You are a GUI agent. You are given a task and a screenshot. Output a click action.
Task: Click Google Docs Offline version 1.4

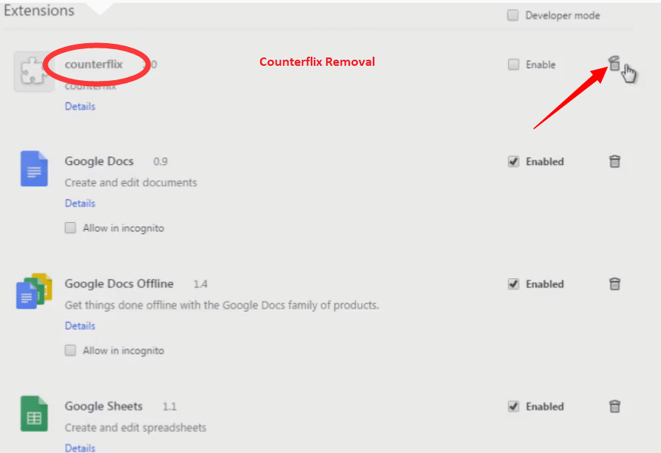pyautogui.click(x=200, y=284)
